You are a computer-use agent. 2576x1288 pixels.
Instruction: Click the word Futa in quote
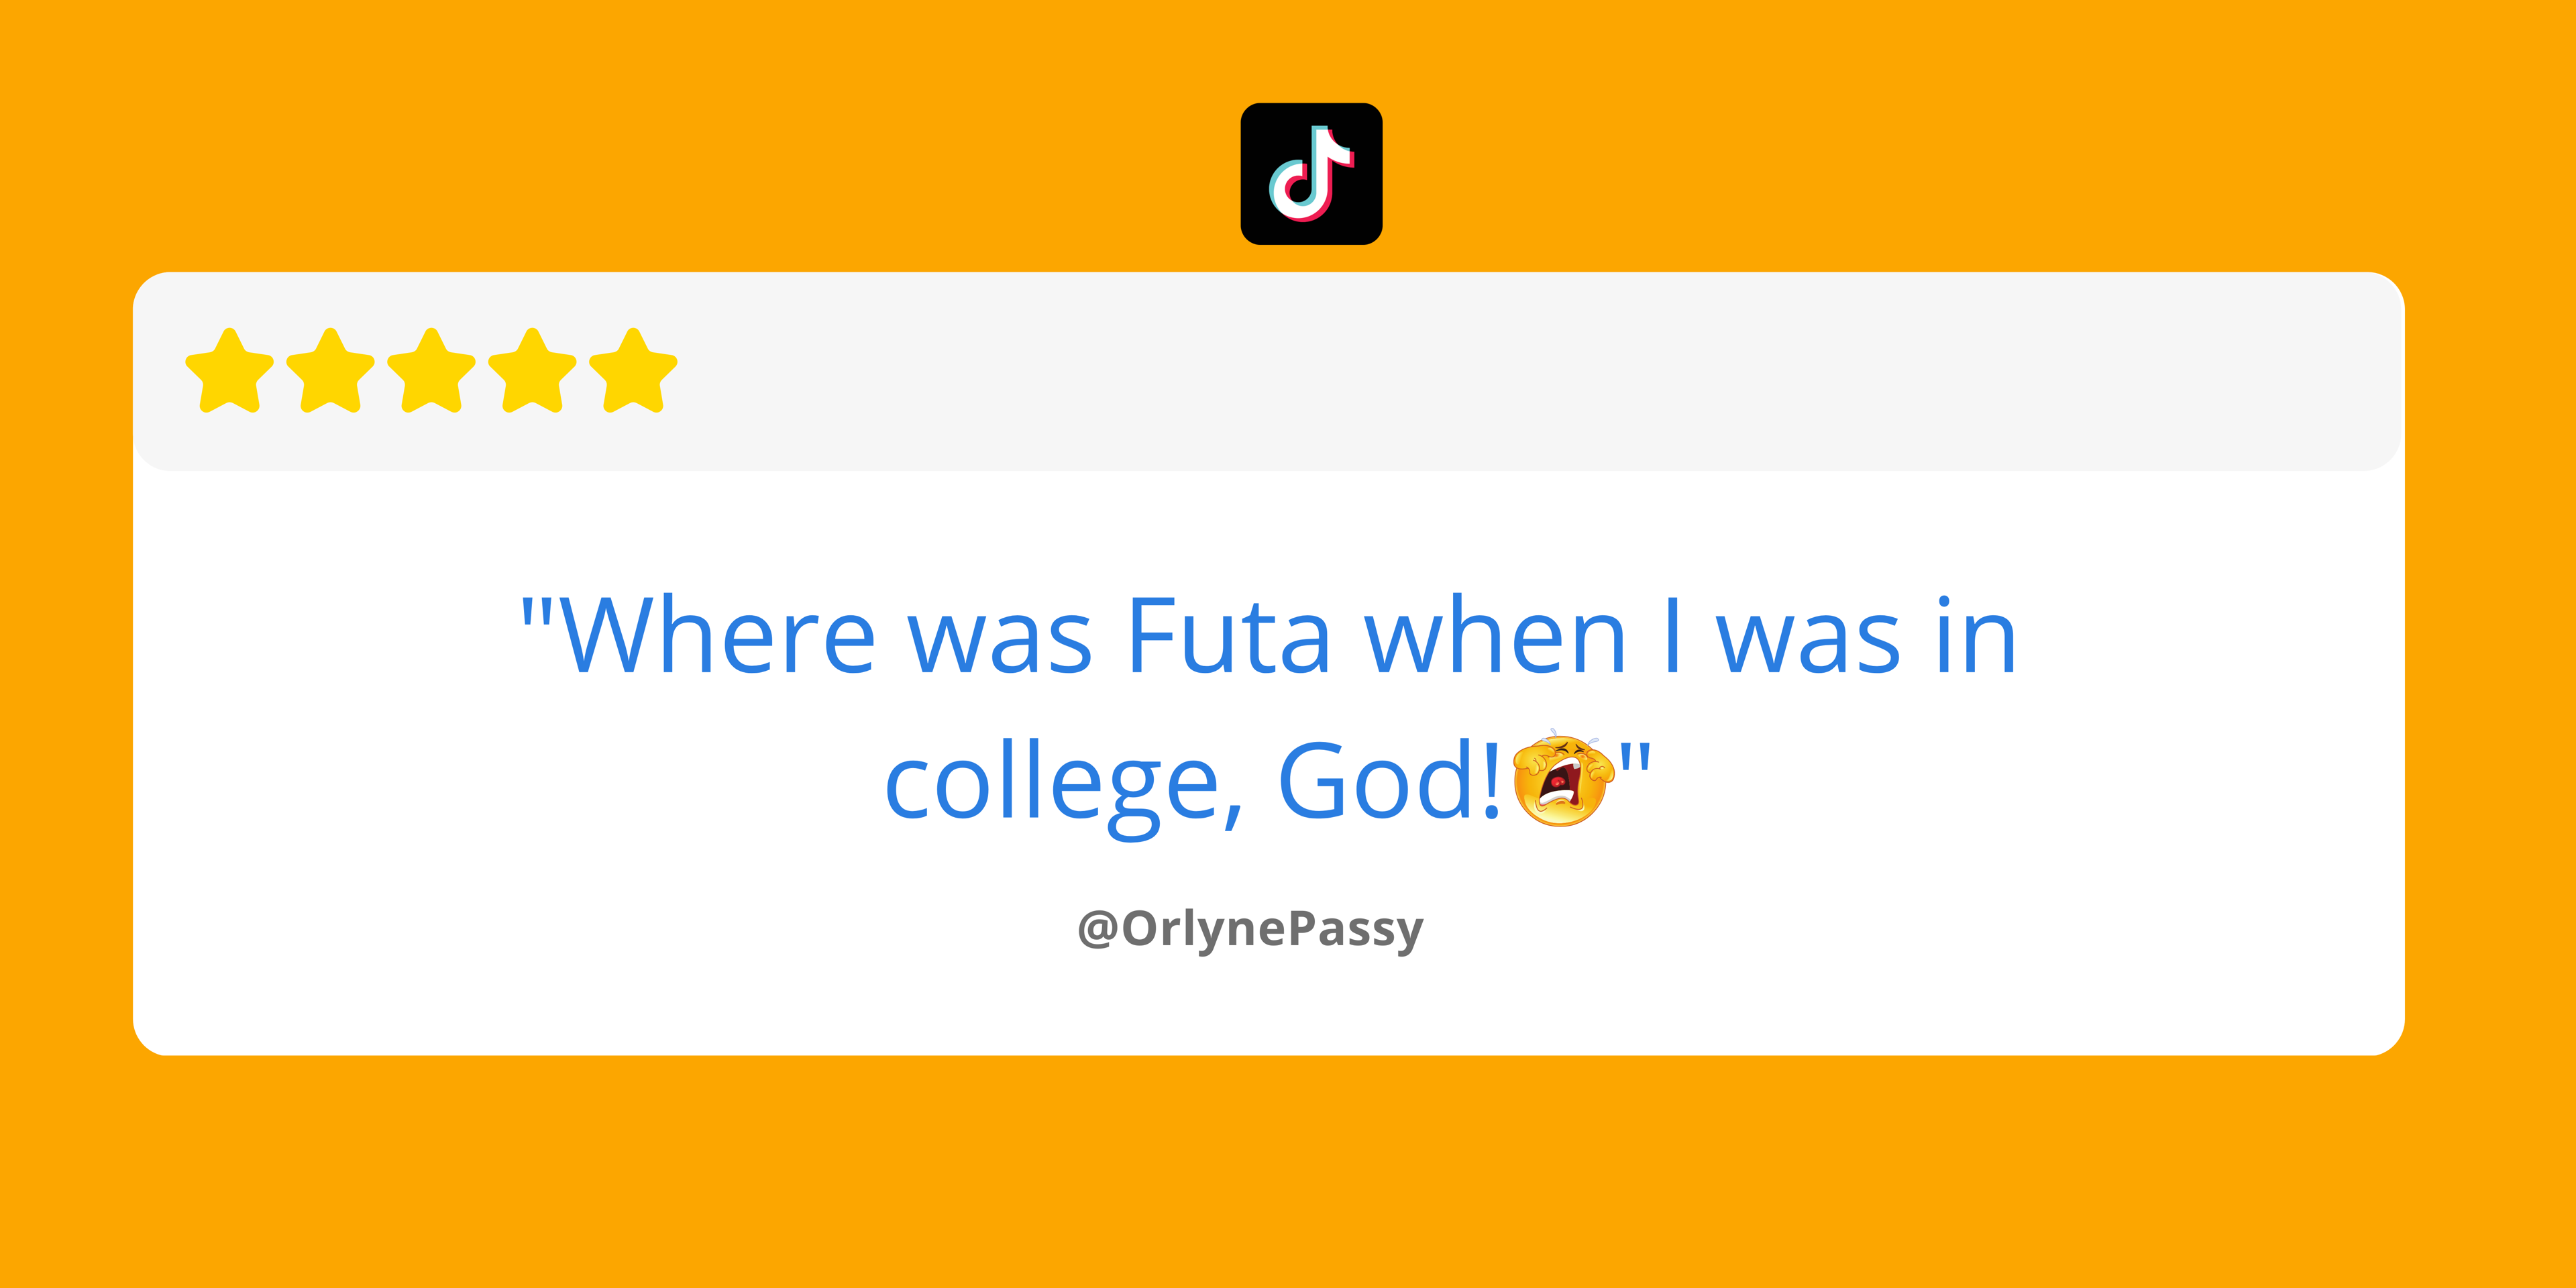point(1229,636)
